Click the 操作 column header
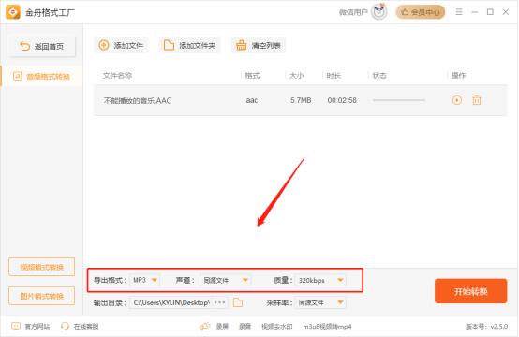Viewport: 519px width, 337px height. click(x=458, y=76)
